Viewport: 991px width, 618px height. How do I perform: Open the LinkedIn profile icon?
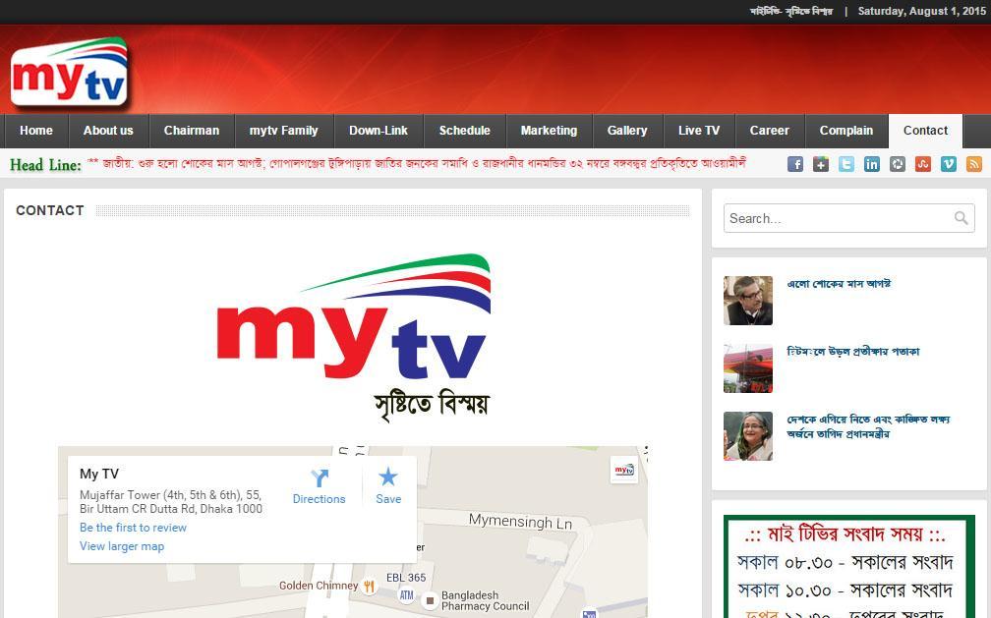tap(871, 164)
